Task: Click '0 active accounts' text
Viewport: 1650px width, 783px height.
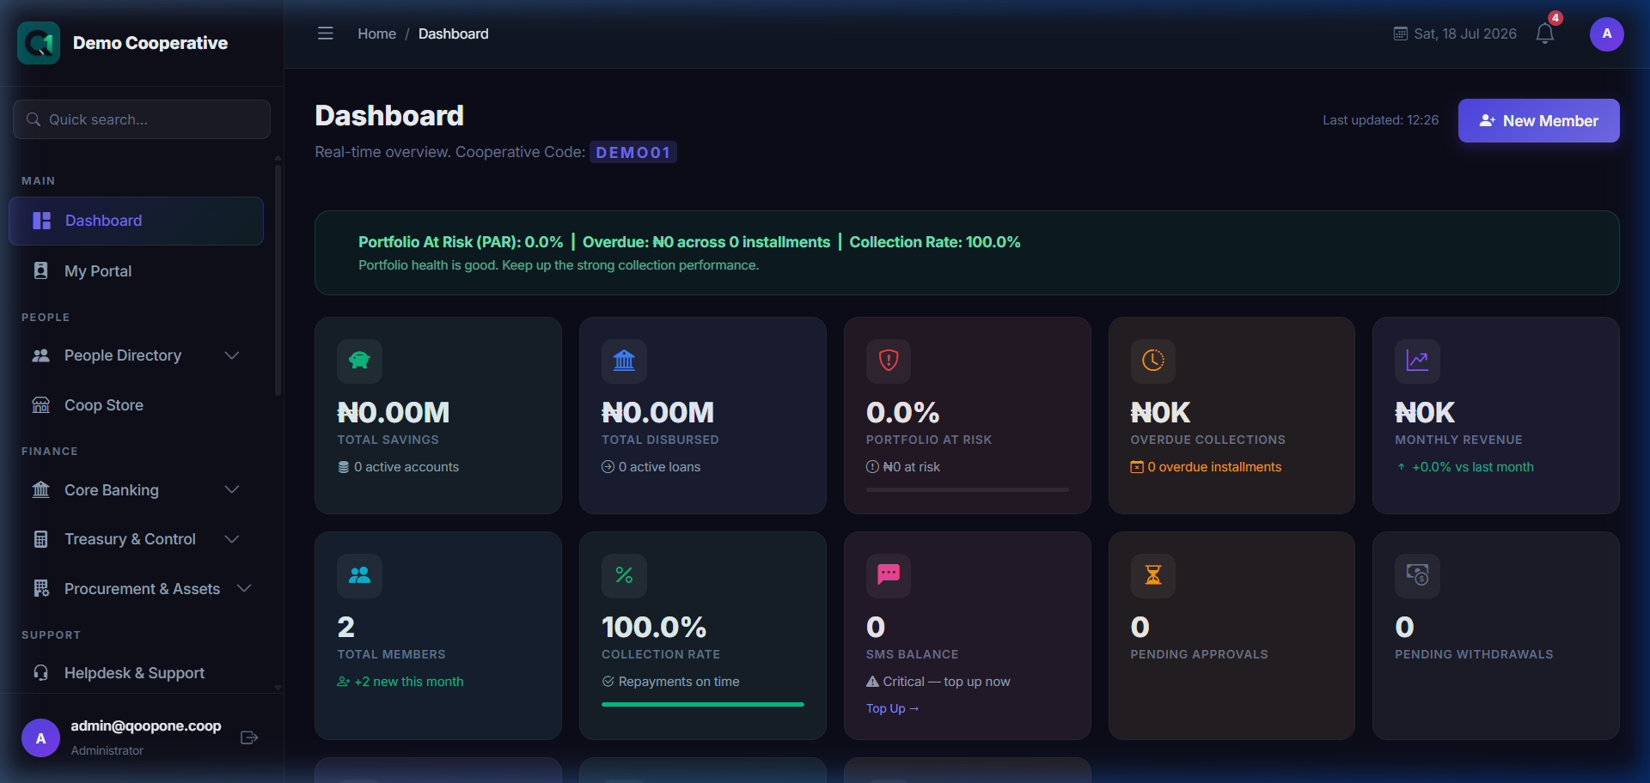Action: coord(406,467)
